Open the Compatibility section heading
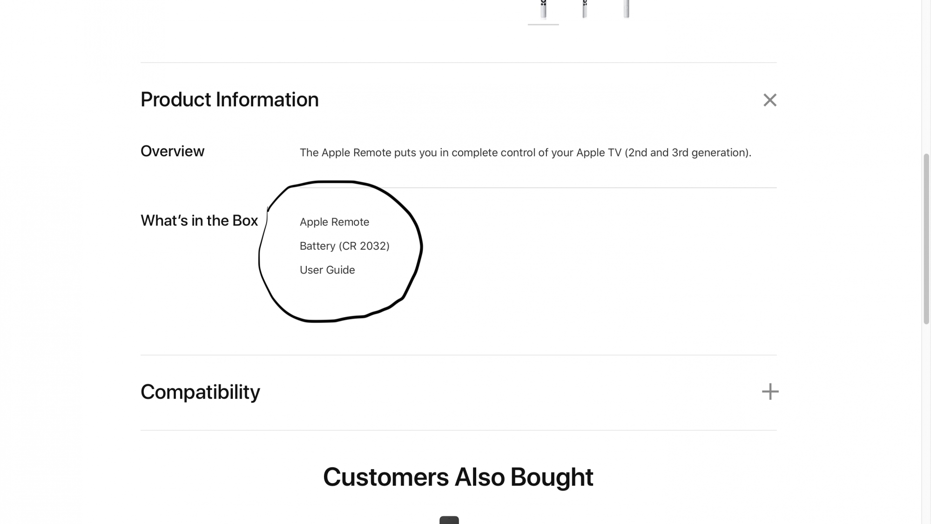Image resolution: width=931 pixels, height=524 pixels. point(200,392)
